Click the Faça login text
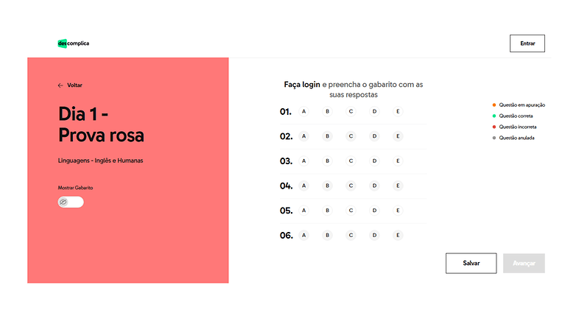The height and width of the screenshot is (324, 576). 302,85
